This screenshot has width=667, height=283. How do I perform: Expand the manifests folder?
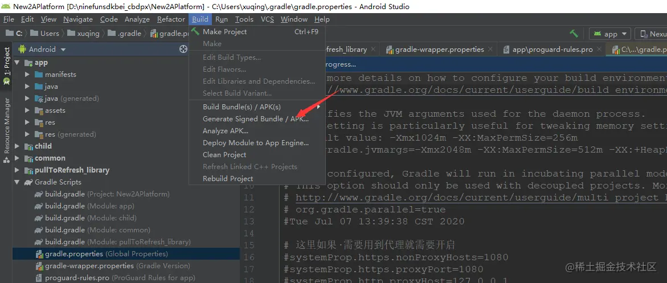27,75
